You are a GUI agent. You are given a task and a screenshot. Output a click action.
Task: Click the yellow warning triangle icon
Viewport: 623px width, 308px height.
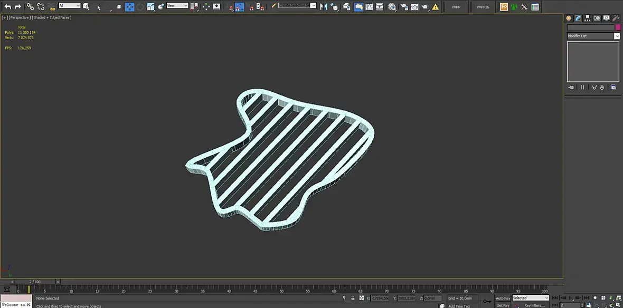(436, 7)
